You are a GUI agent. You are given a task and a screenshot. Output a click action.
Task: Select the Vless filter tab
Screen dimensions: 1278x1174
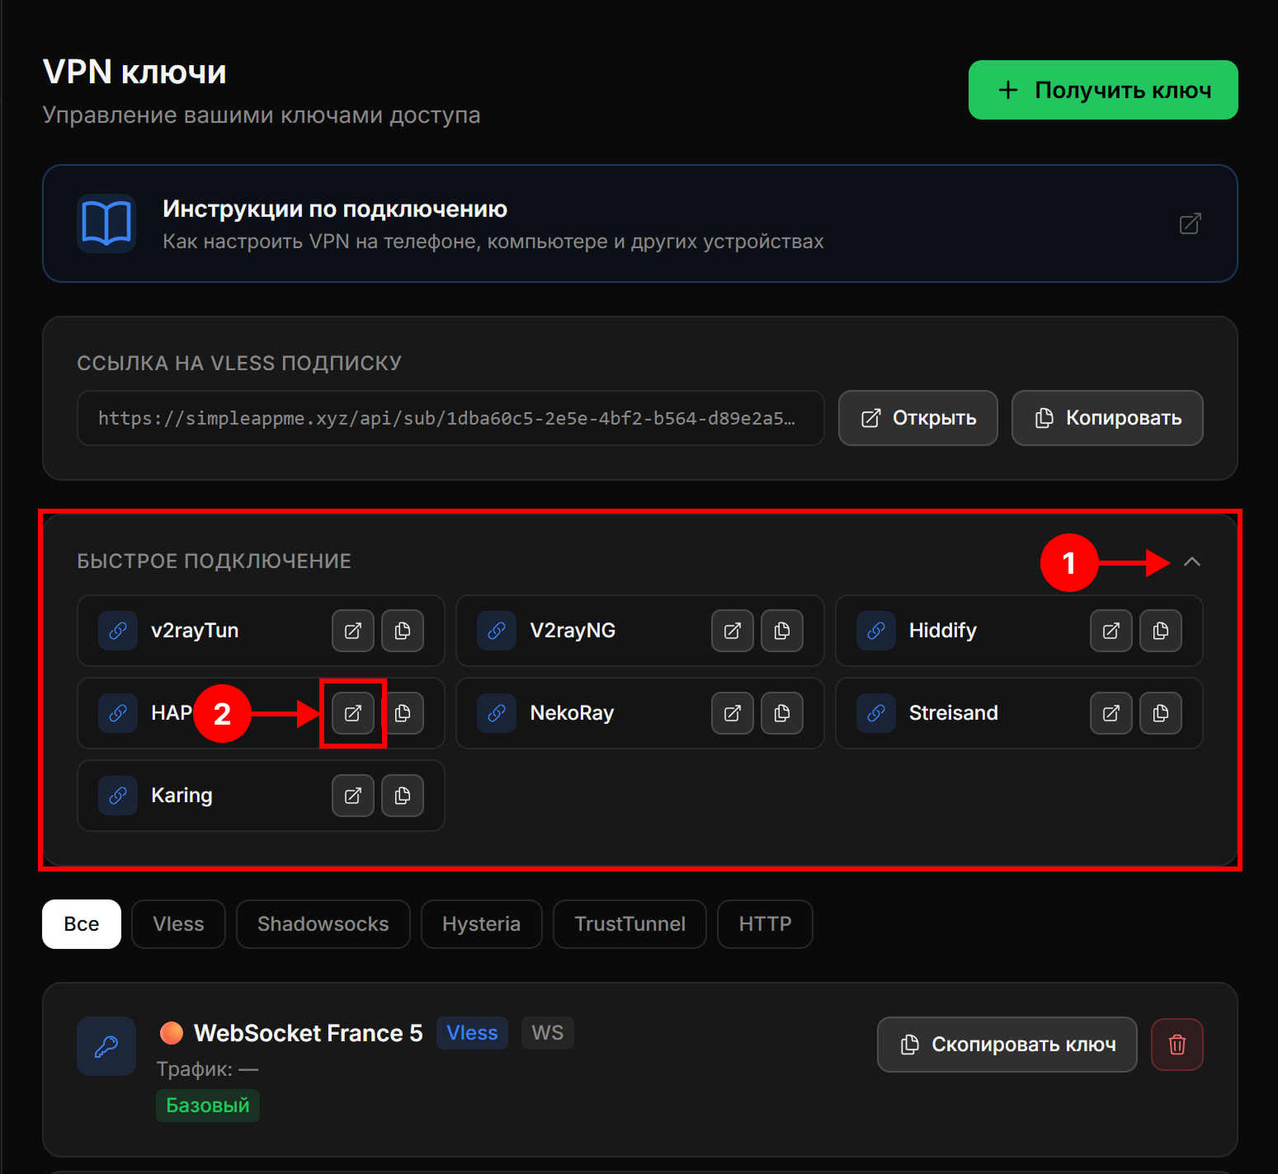point(178,924)
